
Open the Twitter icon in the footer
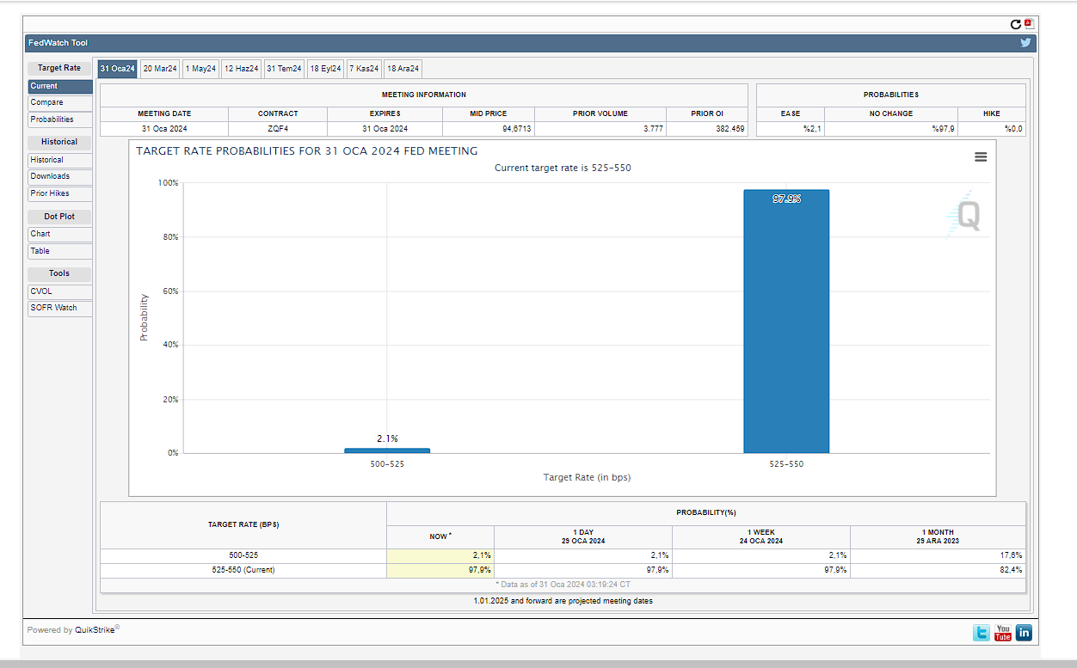click(982, 633)
